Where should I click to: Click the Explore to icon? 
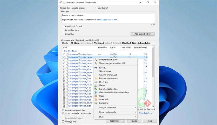point(96,103)
